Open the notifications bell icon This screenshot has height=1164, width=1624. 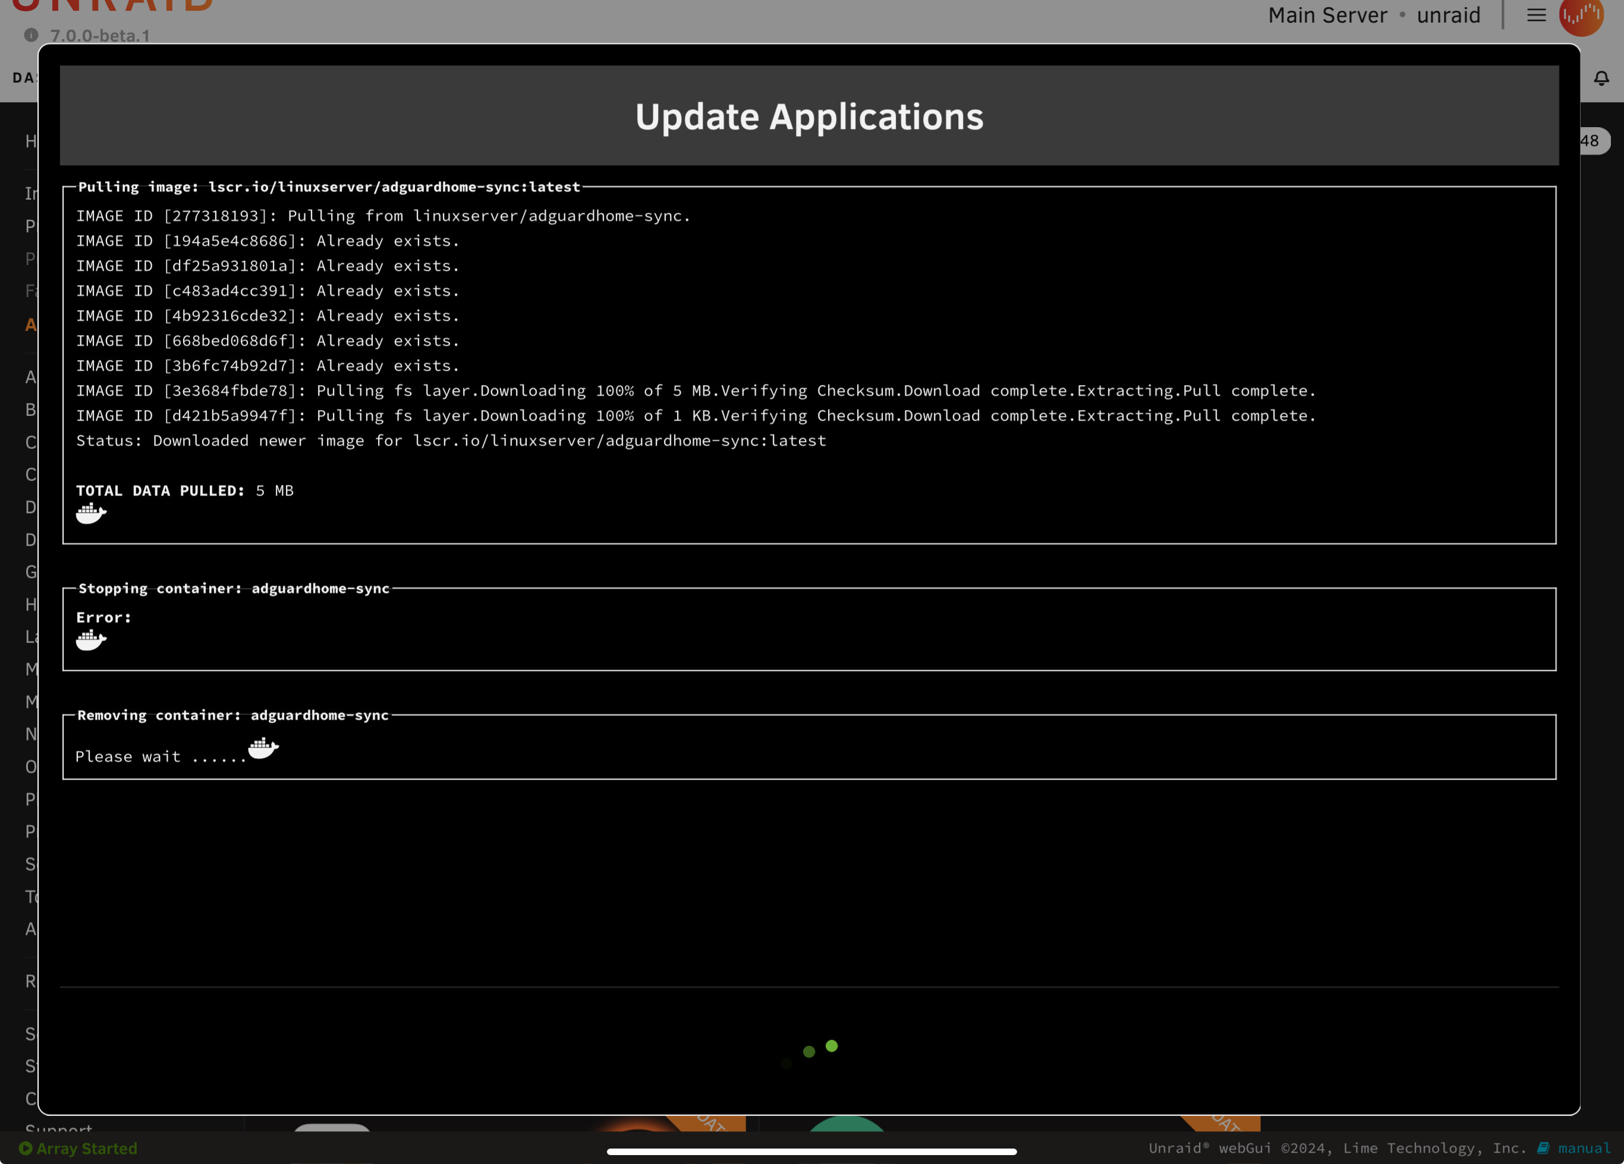point(1601,78)
